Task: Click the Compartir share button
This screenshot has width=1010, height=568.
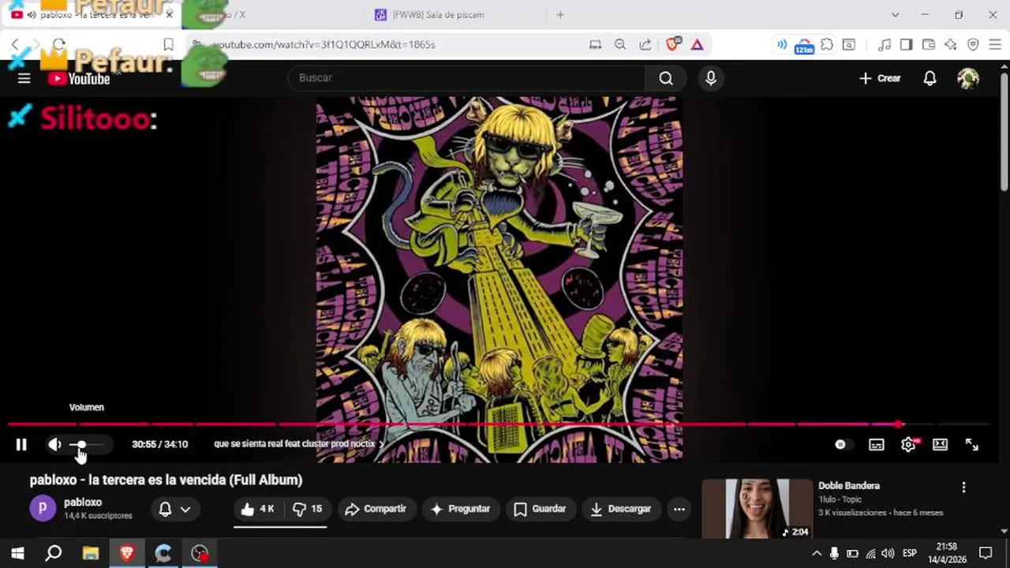Action: (x=376, y=509)
